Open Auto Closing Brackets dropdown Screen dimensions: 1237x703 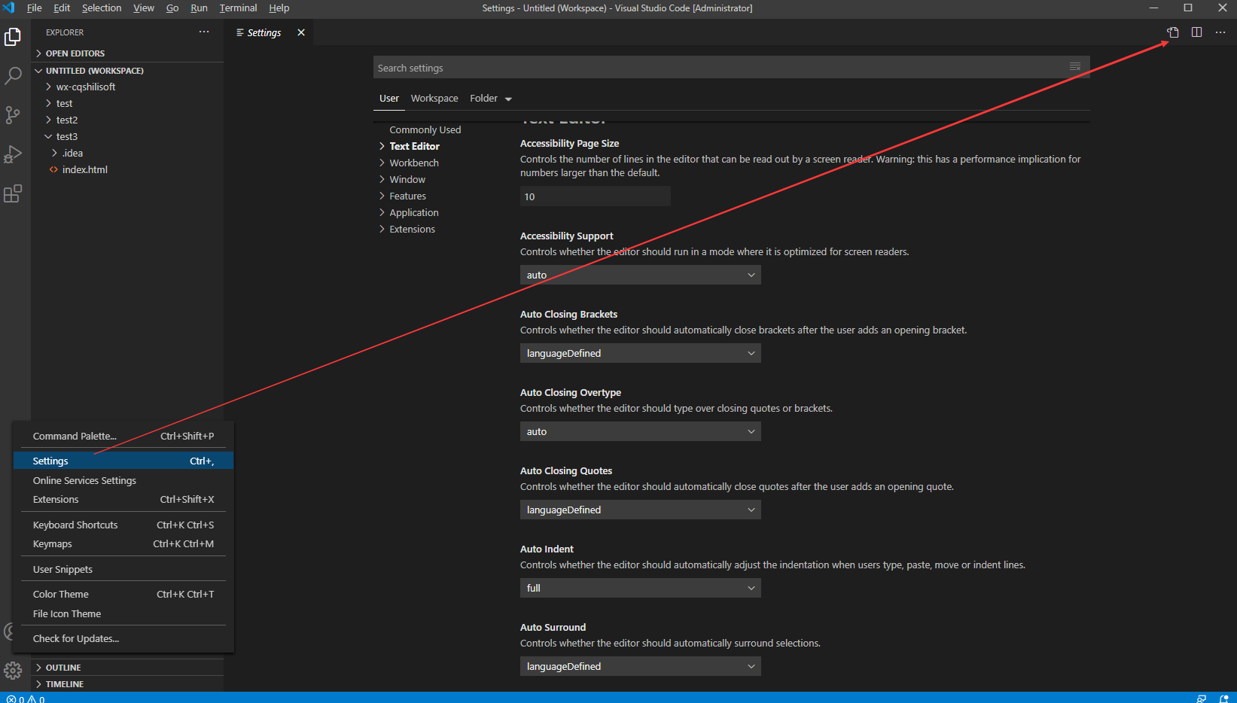coord(641,353)
